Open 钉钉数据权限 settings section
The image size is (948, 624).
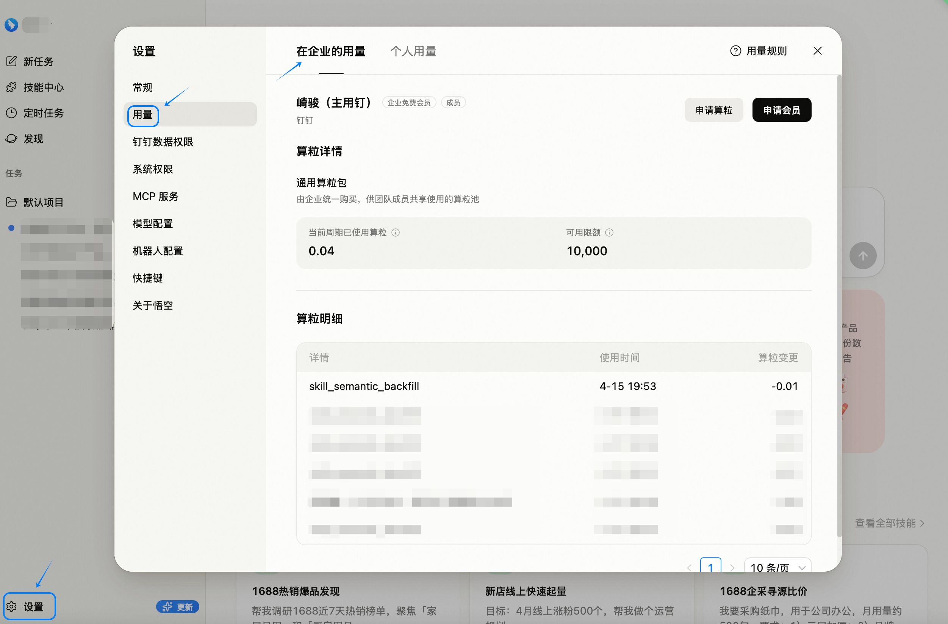click(x=191, y=142)
